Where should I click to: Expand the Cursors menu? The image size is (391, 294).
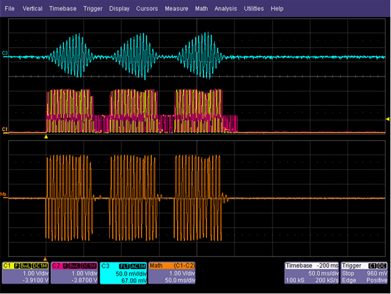[147, 9]
